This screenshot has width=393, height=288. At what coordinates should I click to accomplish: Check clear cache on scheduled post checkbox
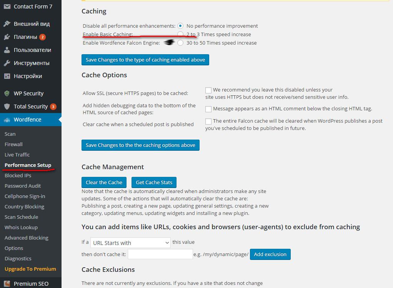(208, 122)
